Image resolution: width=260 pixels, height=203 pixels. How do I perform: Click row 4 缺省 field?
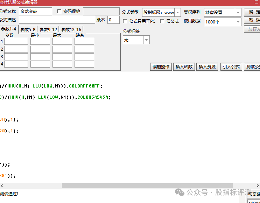pos(84,64)
